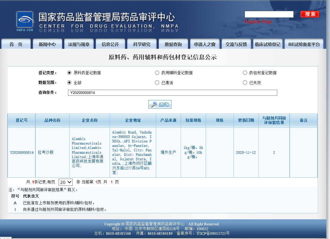330x239 pixels.
Task: Select registration number Y20200000814 in the table
Action: [x=22, y=152]
